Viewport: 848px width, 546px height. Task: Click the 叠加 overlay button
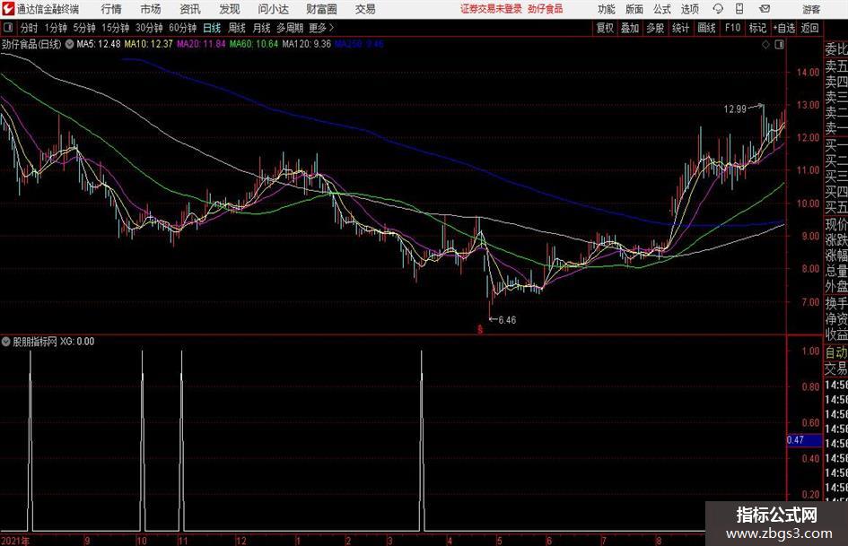630,28
